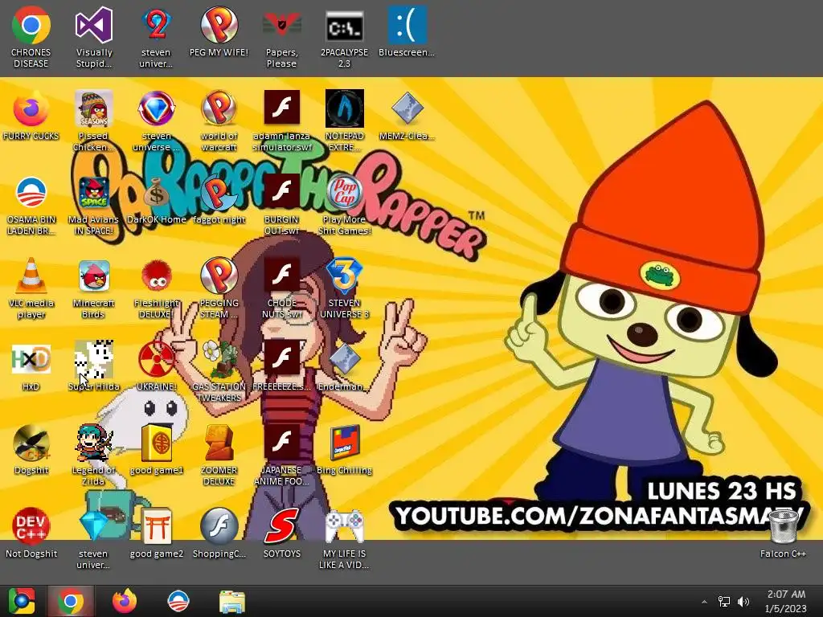Select the Bluescreen sad-face icon
Screen dimensions: 823x617
[407, 26]
